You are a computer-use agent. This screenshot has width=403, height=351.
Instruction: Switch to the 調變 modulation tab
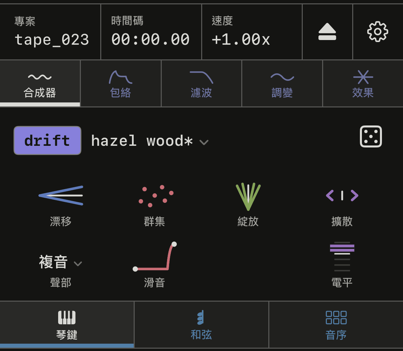(x=282, y=83)
